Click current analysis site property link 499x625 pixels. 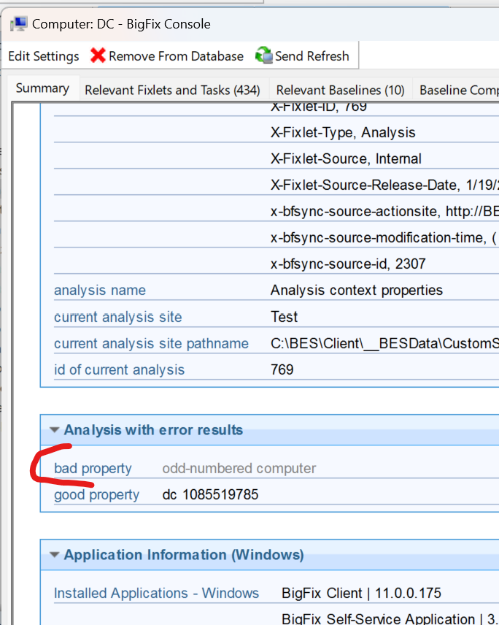[x=118, y=317]
